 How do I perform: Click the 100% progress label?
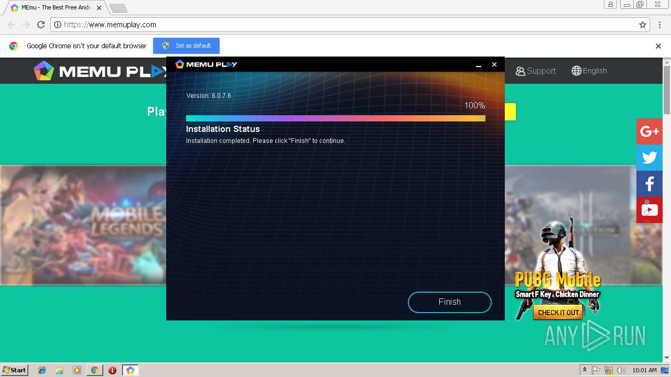[474, 106]
